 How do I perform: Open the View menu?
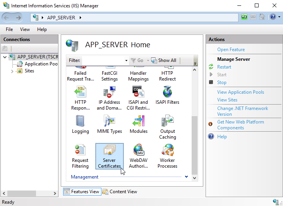coord(25,29)
